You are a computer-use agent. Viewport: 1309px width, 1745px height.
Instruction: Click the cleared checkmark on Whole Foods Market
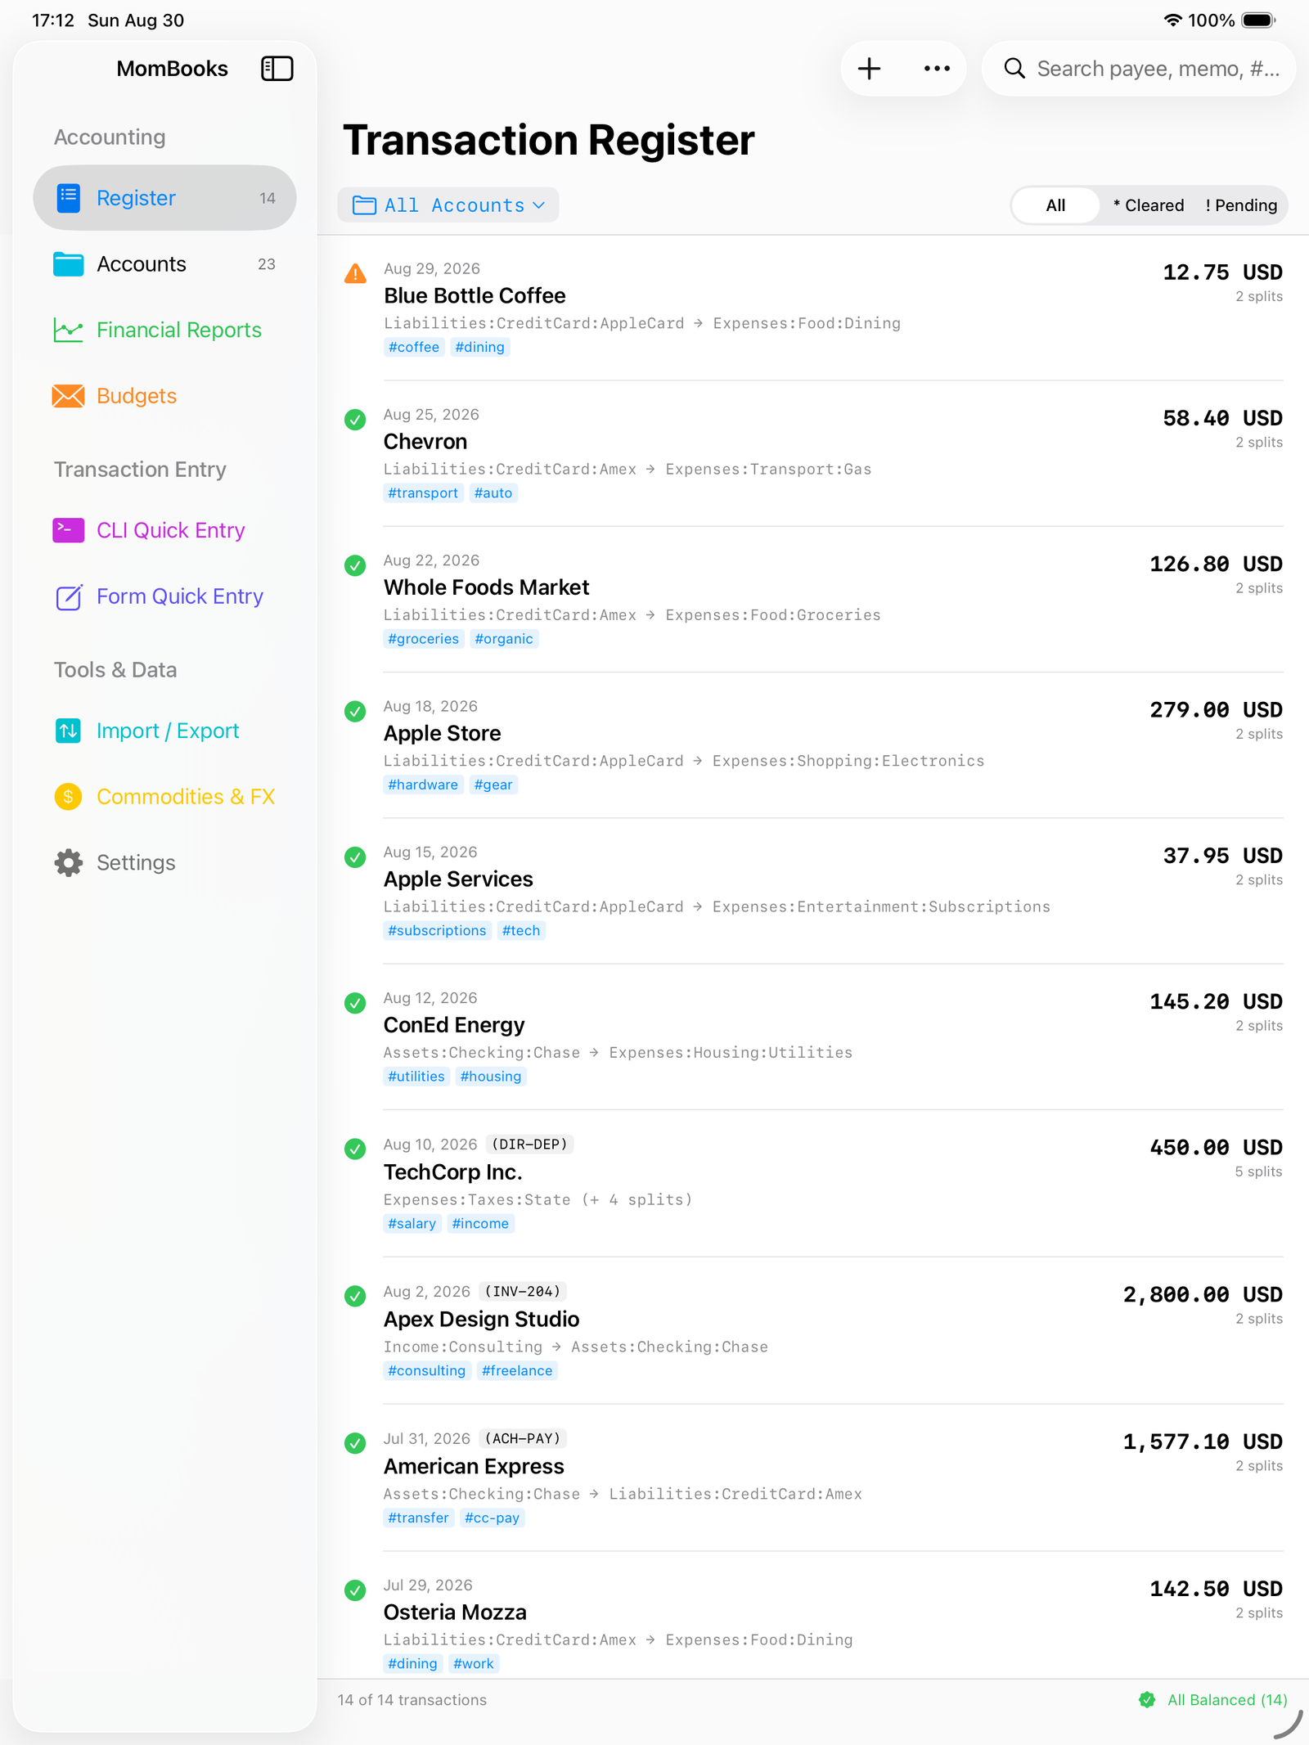coord(355,565)
